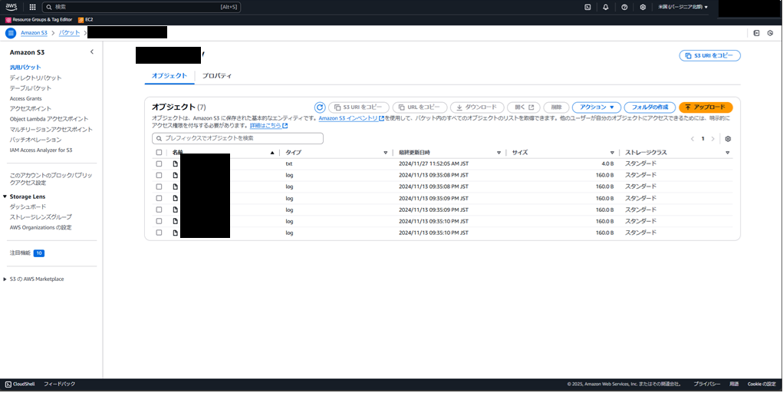
Task: Click the フォルダの作成 button
Action: pyautogui.click(x=650, y=107)
